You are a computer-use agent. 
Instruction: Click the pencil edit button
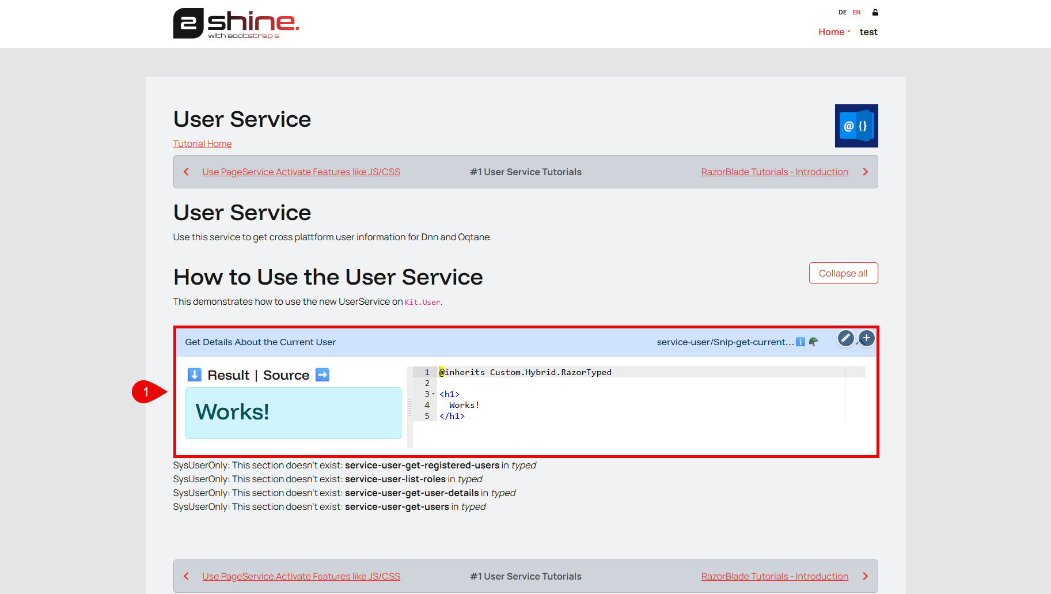pyautogui.click(x=845, y=338)
